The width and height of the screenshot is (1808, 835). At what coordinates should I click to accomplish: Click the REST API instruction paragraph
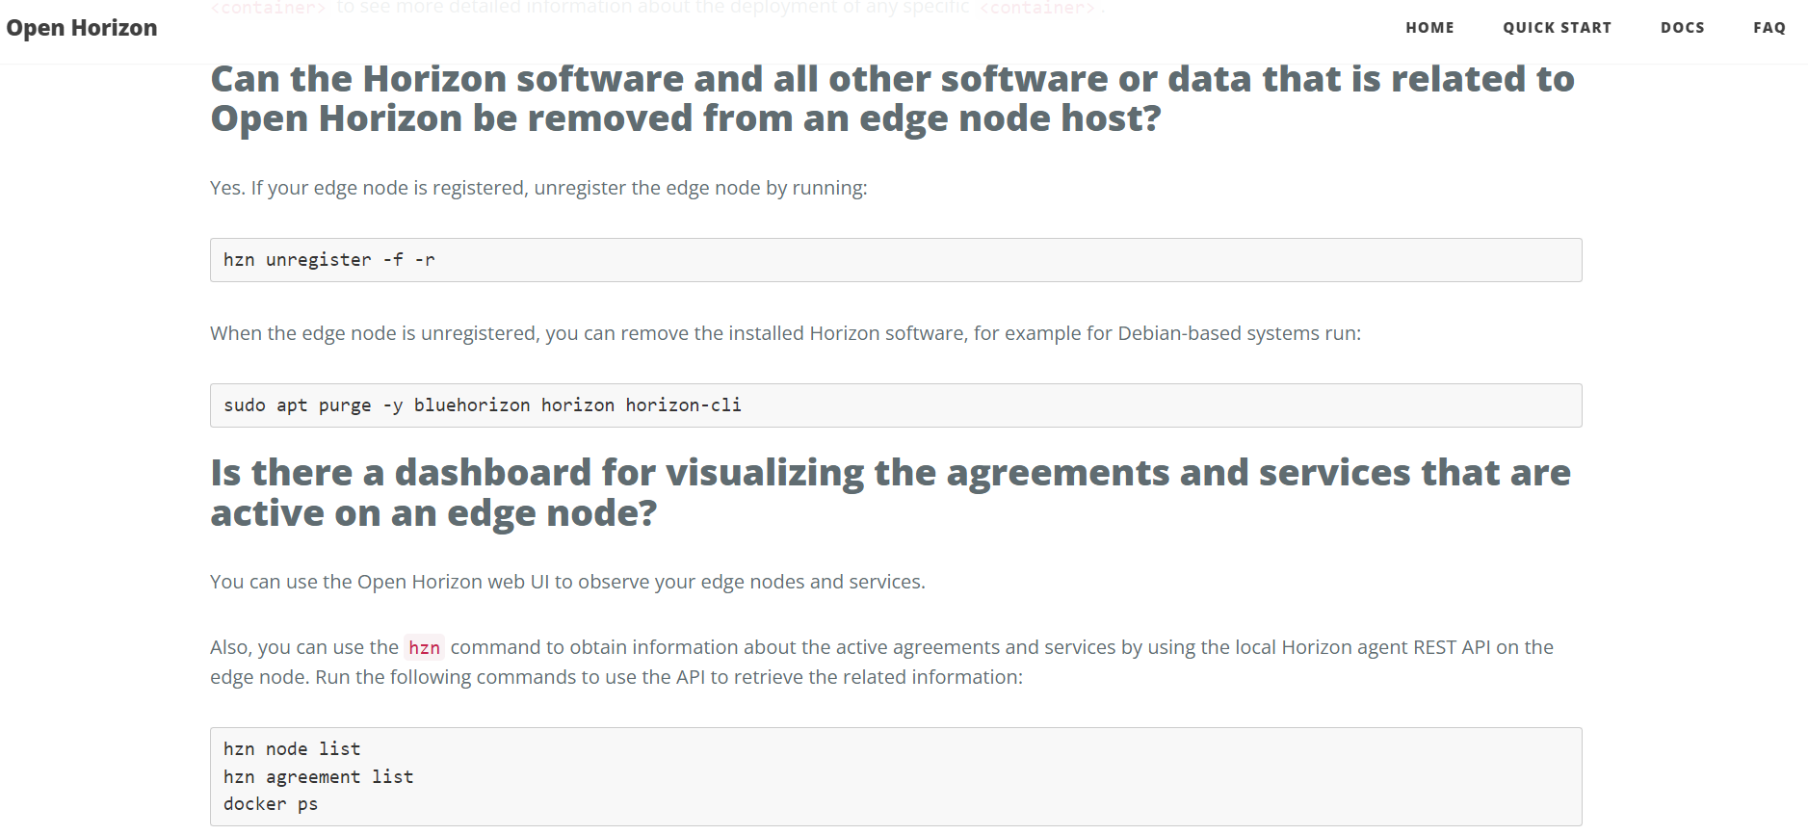click(867, 662)
